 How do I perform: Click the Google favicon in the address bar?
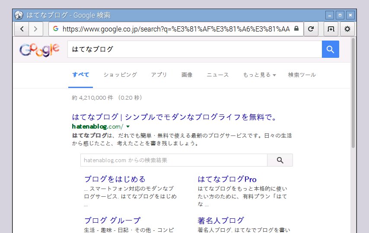coord(56,28)
